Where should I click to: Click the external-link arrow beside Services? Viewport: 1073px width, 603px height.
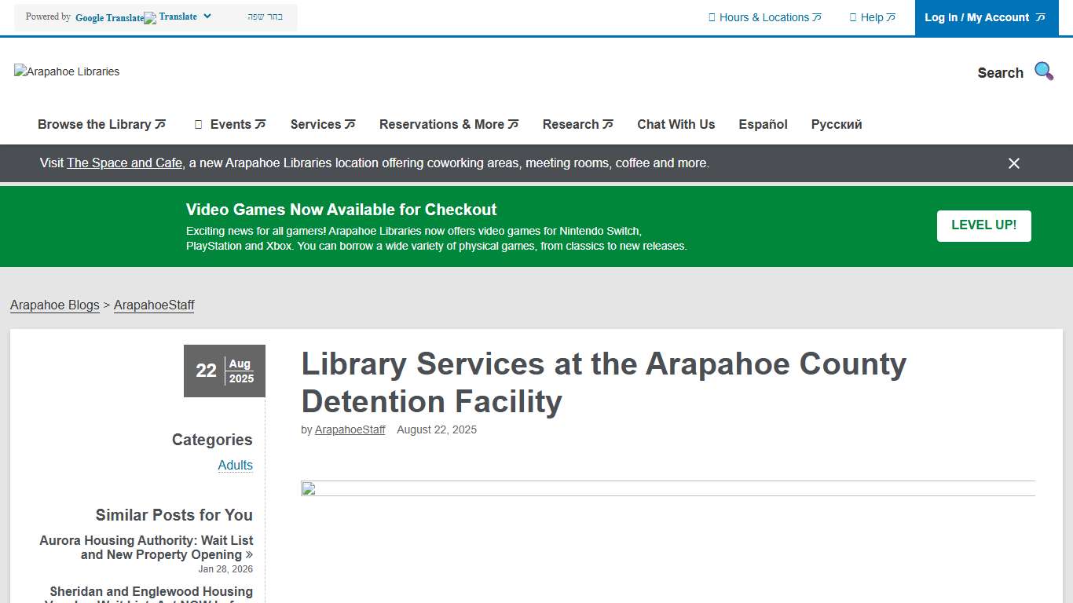point(350,123)
